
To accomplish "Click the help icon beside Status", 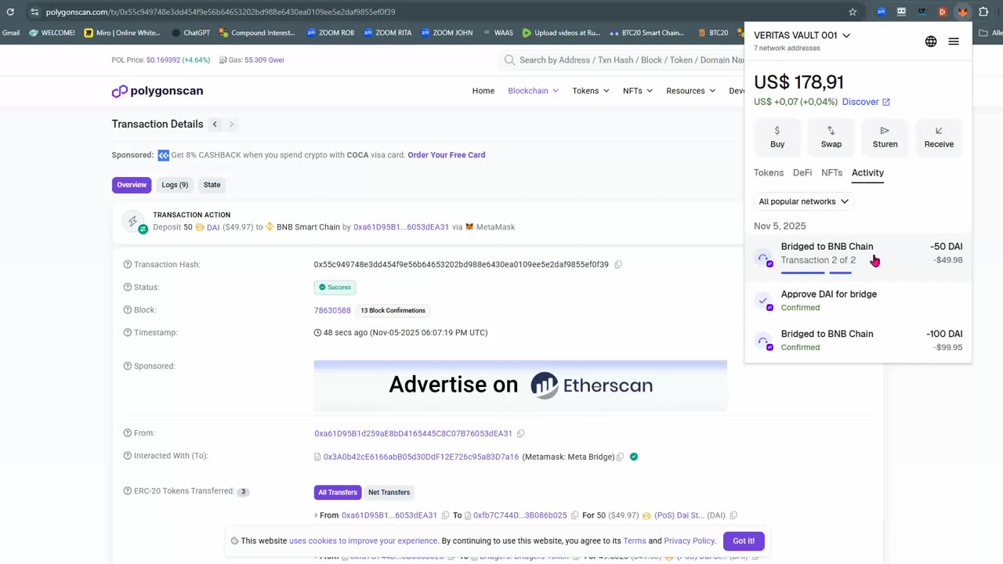I will 127,287.
